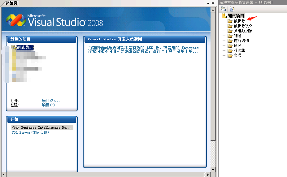
Task: Open the active documents dropdown arrow
Action: (208, 3)
